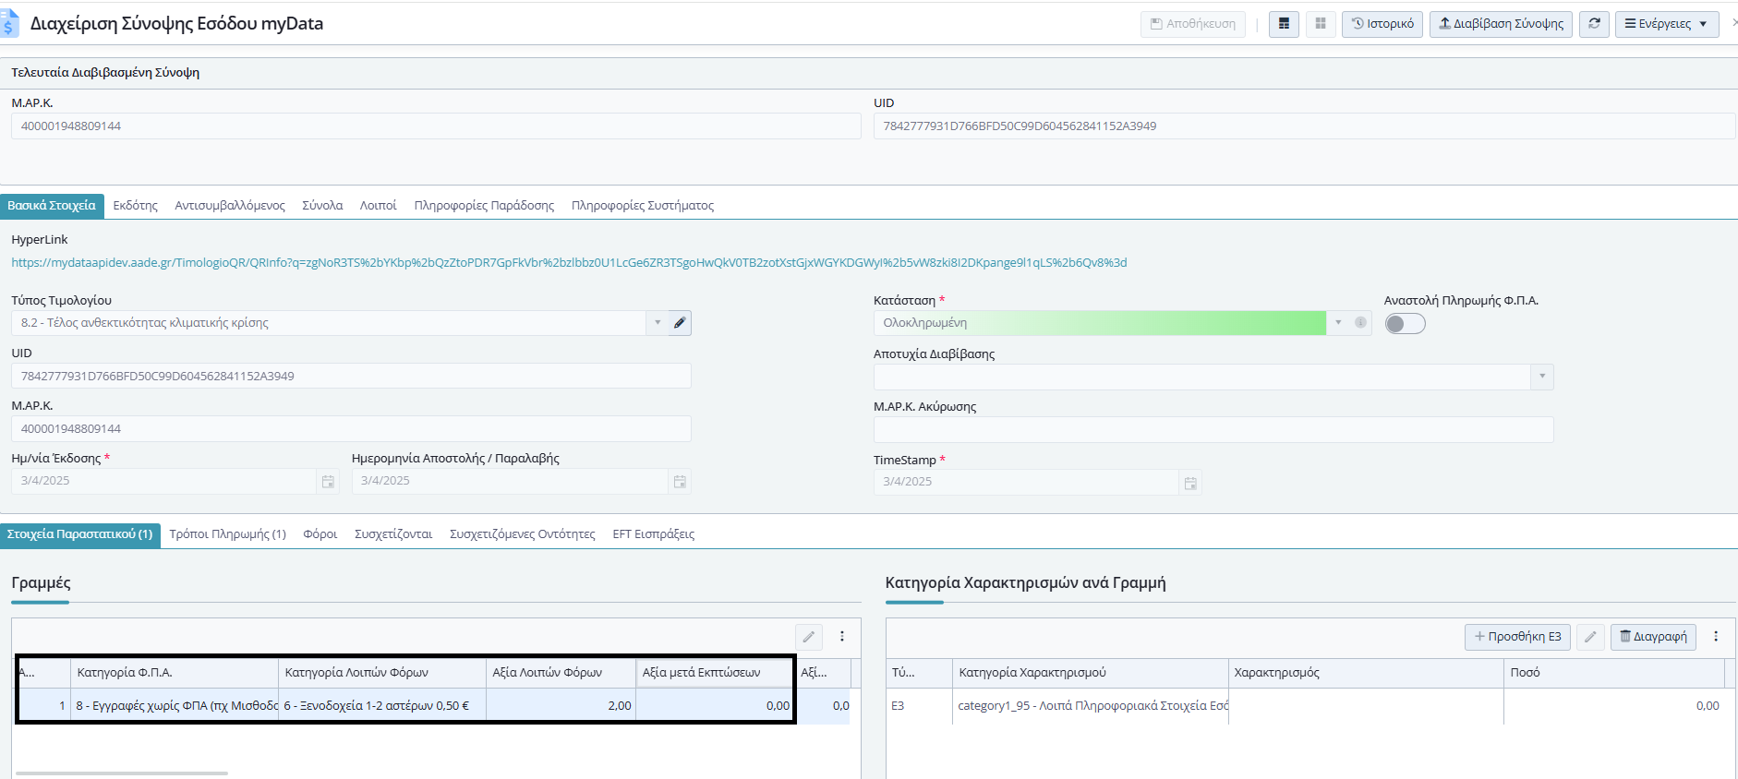The image size is (1738, 779).
Task: Click the document icon next to the page title
Action: (x=9, y=23)
